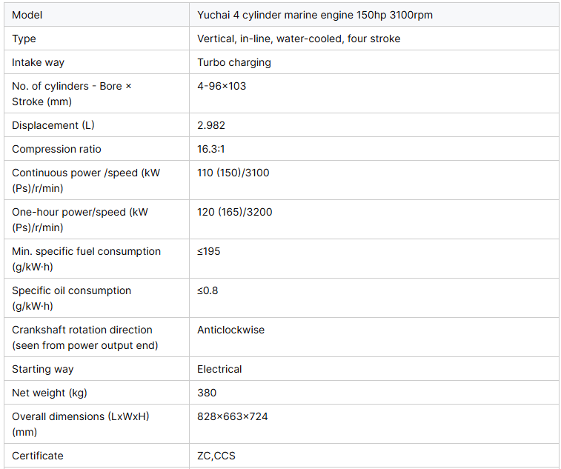Click the 2.982 displacement value
This screenshot has height=469, width=561.
(x=211, y=125)
